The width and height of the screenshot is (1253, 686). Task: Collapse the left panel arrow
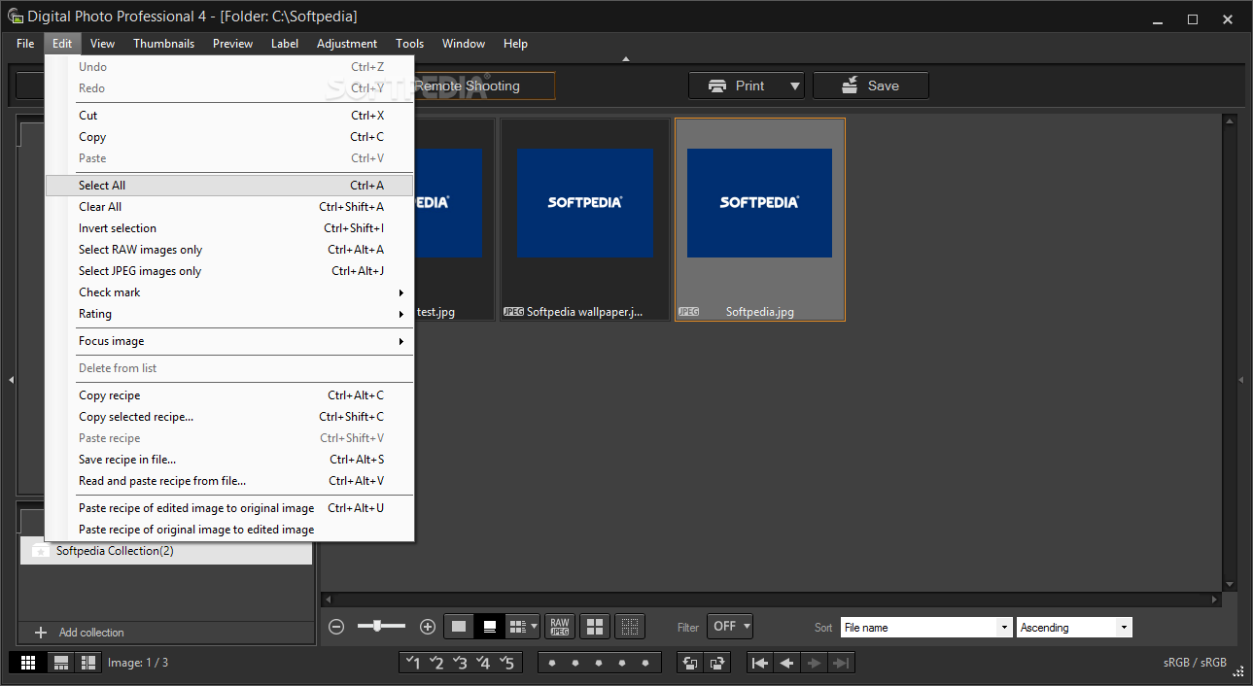[11, 380]
